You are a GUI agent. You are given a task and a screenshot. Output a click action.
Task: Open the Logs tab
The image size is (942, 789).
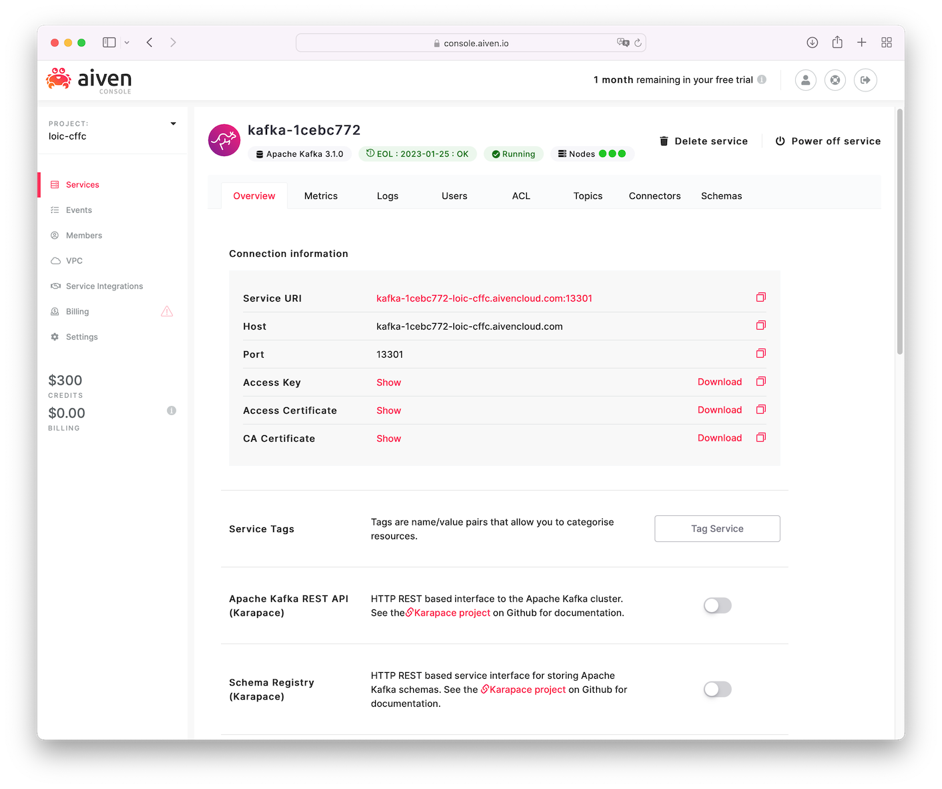[x=388, y=196]
